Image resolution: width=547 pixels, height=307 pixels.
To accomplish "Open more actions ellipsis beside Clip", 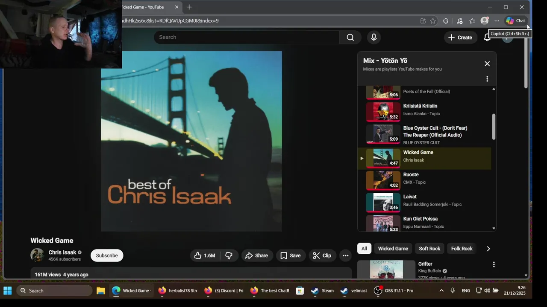I will [x=345, y=255].
